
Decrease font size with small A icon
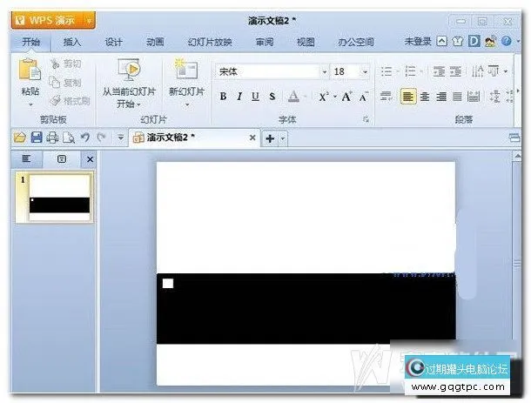point(363,97)
